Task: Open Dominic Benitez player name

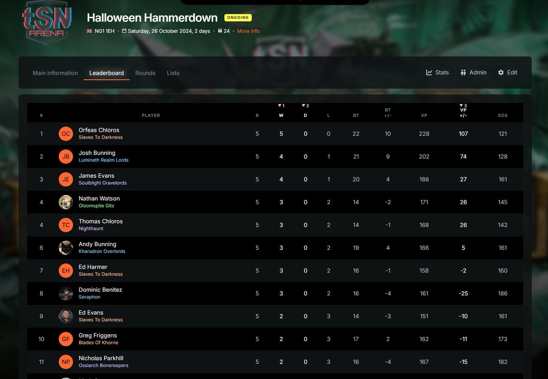Action: [x=100, y=290]
